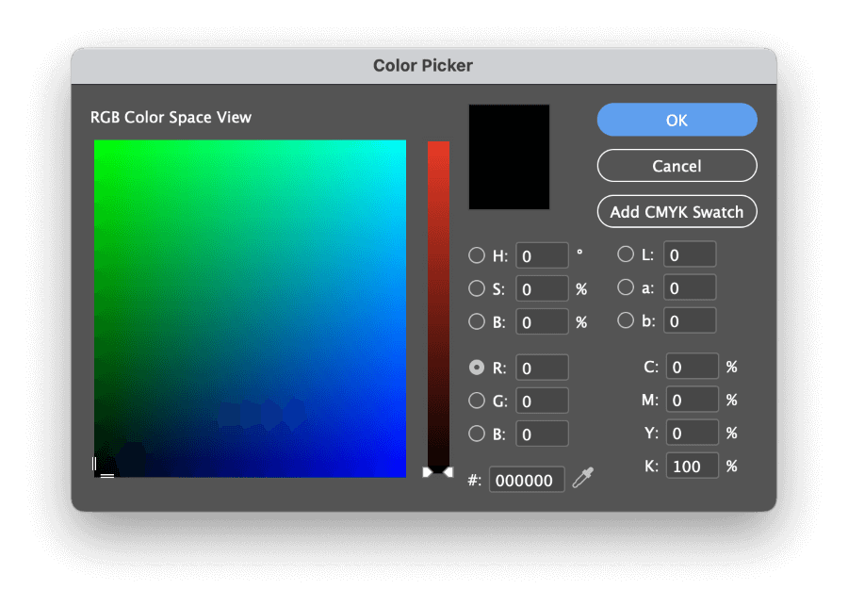Viewport: 848px width, 606px height.
Task: Click the Lab a value input field
Action: pos(690,287)
